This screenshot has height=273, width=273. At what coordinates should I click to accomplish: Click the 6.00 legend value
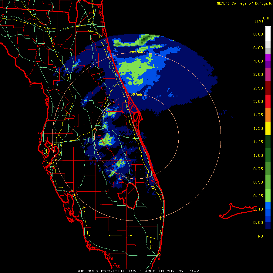click(x=258, y=48)
